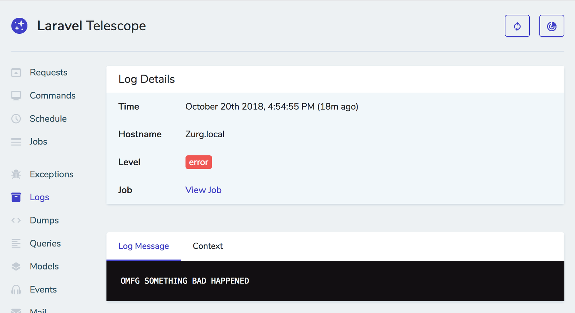
Task: Click the Laravel Telescope logo icon
Action: [x=19, y=26]
